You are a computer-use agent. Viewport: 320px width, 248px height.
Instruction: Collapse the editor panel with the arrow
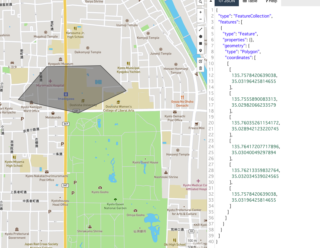click(x=211, y=1)
